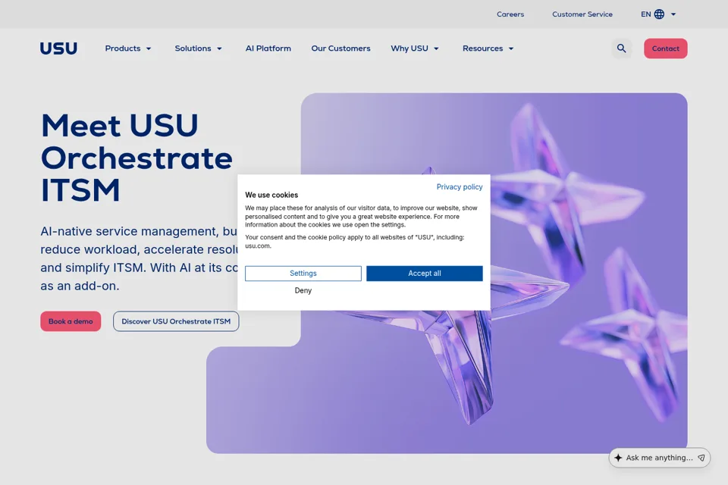Open the Privacy policy link
The height and width of the screenshot is (485, 728).
[460, 186]
